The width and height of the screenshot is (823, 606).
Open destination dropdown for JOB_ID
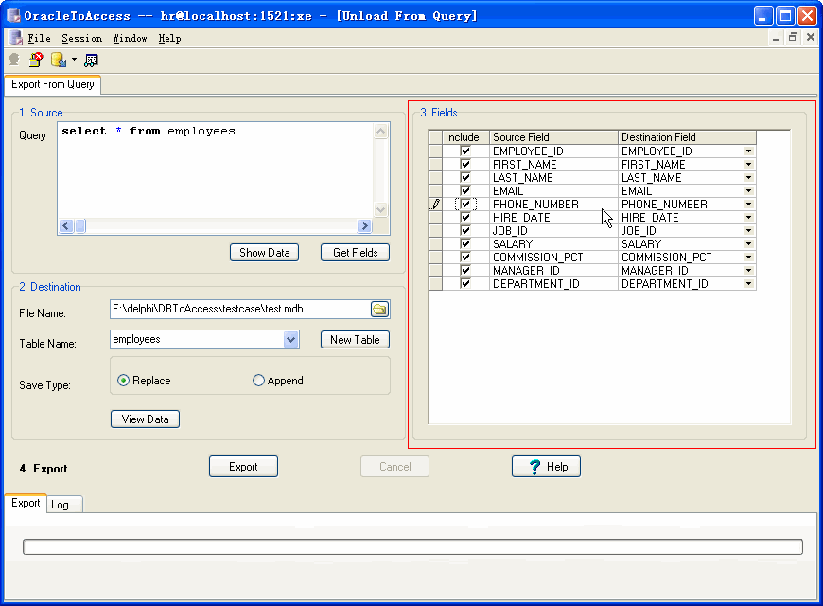point(748,230)
